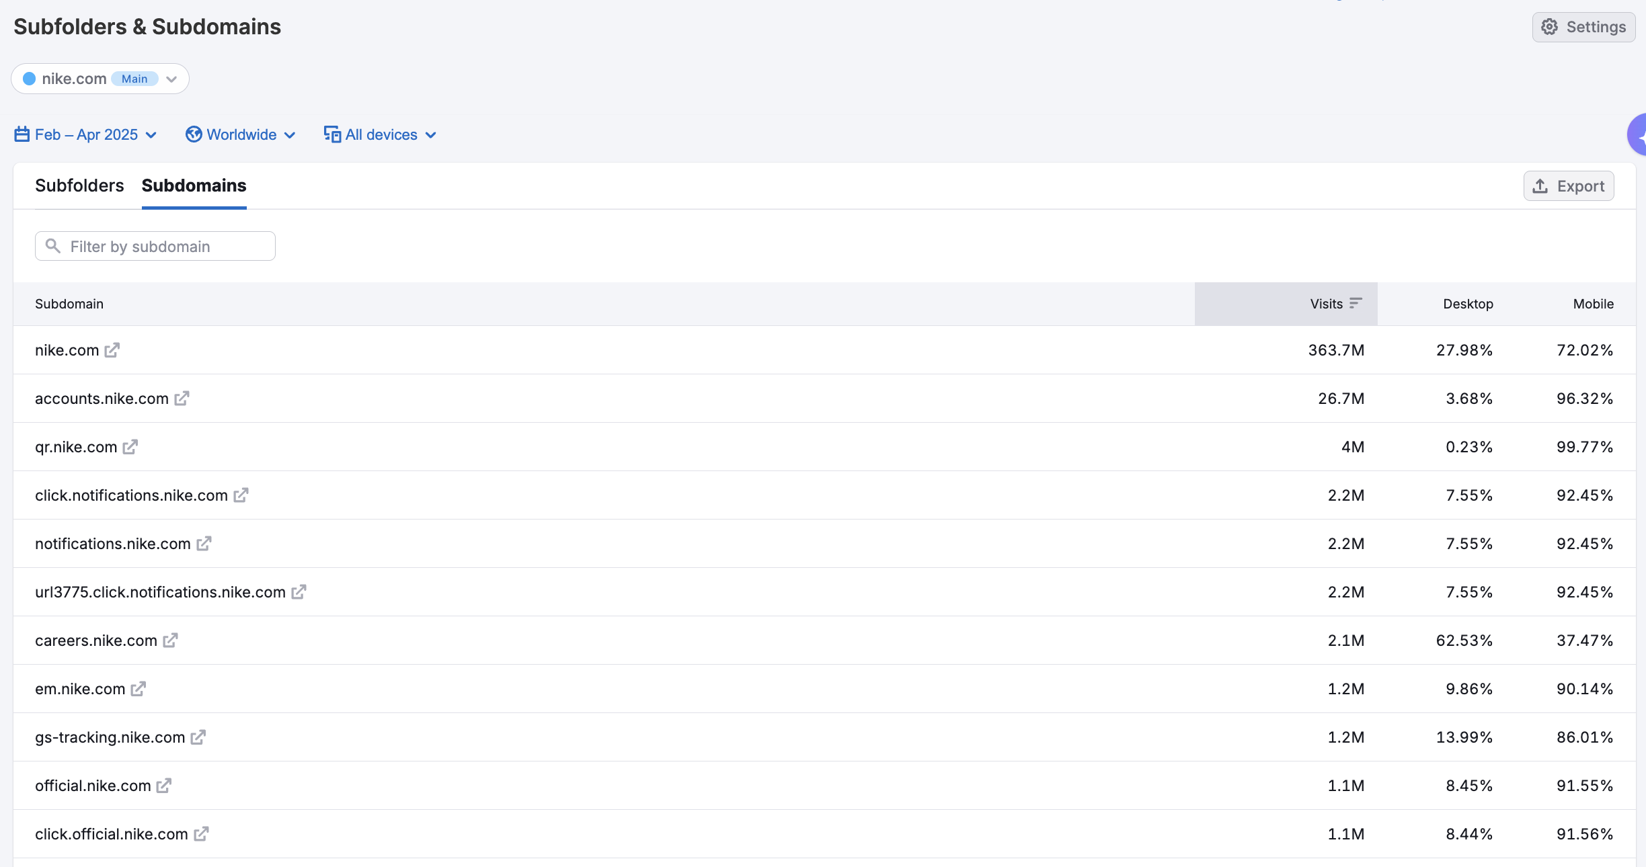This screenshot has height=867, width=1646.
Task: Open the nike.com Main domain selector
Action: point(100,79)
